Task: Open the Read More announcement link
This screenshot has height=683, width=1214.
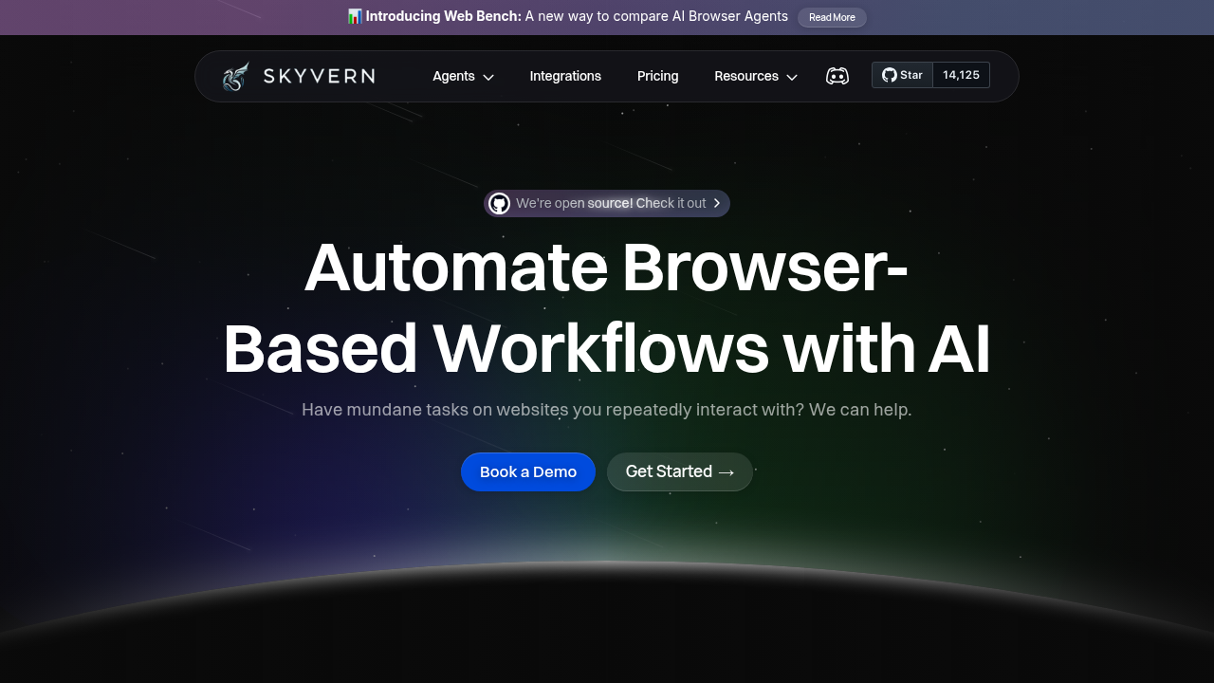Action: pyautogui.click(x=832, y=17)
